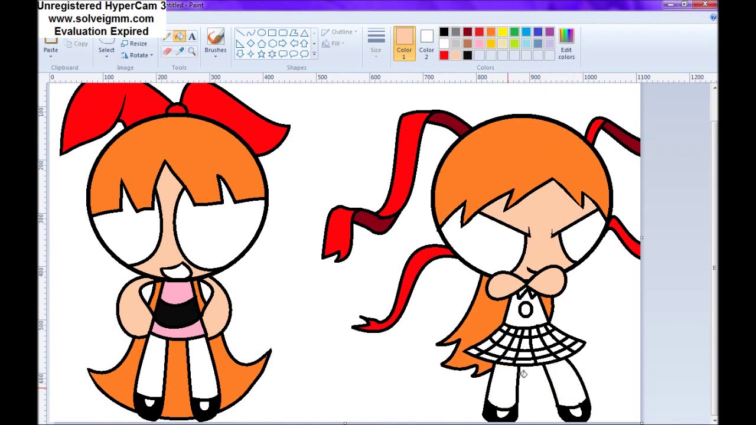Open the Select dropdown menu
The width and height of the screenshot is (756, 425).
point(106,53)
